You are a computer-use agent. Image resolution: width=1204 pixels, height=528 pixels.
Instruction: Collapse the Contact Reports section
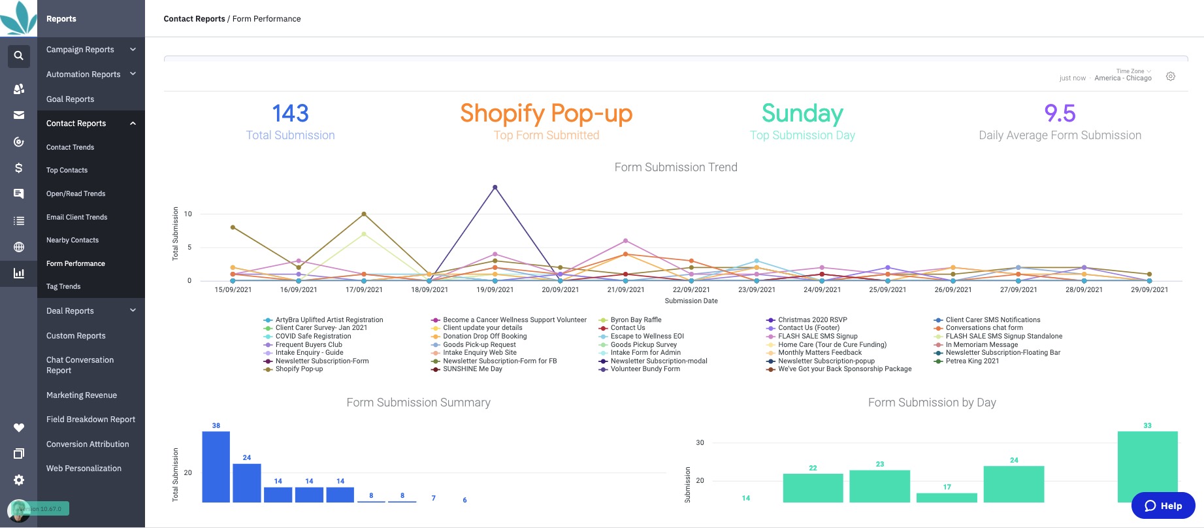pyautogui.click(x=91, y=124)
